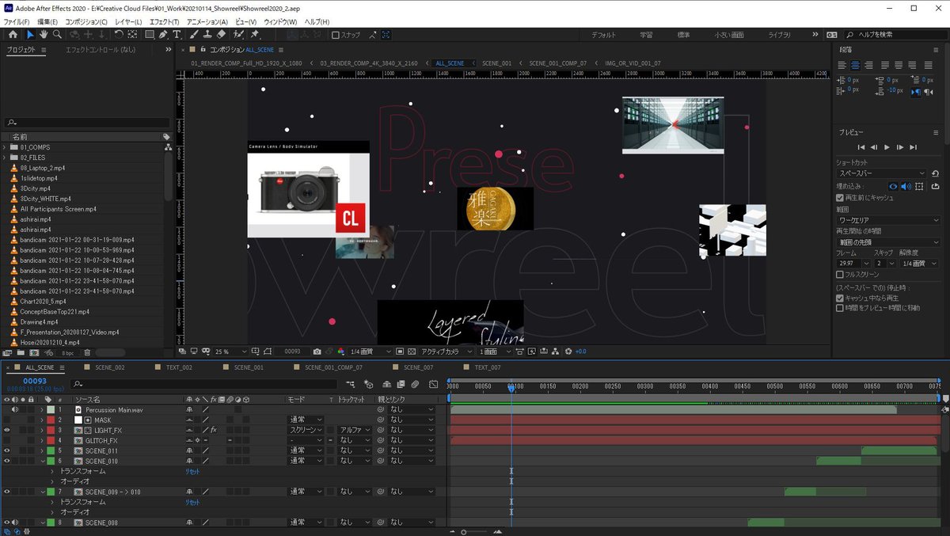Screen dimensions: 950x536
Task: Open the viewer magnification 25% dropdown
Action: pyautogui.click(x=229, y=352)
